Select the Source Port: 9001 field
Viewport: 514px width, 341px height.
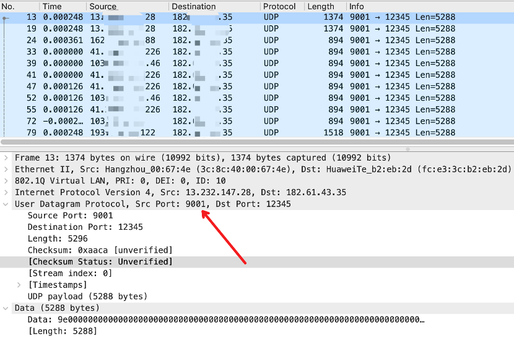tap(71, 216)
